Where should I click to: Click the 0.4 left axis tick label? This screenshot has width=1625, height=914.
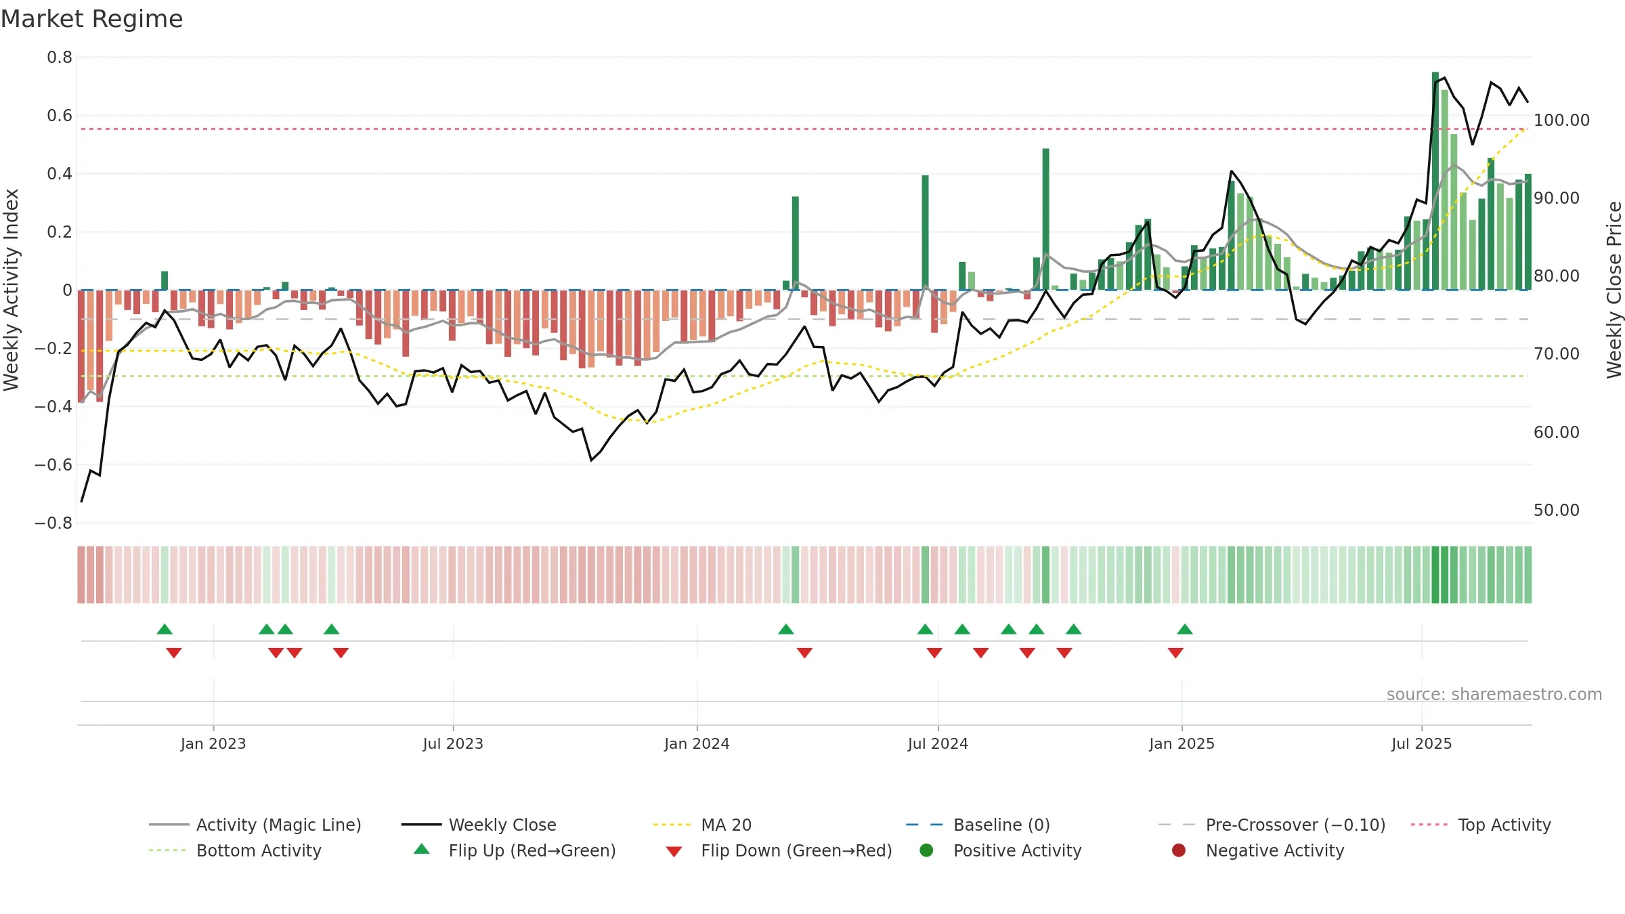60,174
